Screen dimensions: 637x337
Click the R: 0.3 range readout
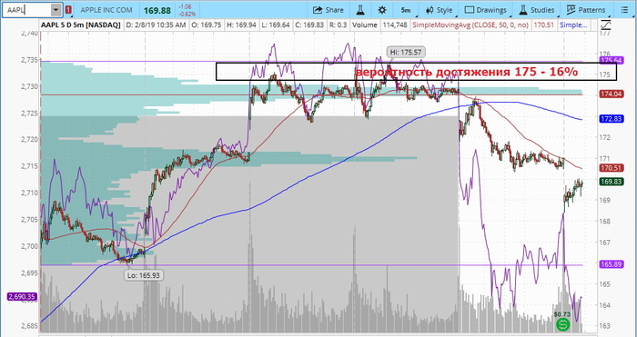pyautogui.click(x=338, y=25)
